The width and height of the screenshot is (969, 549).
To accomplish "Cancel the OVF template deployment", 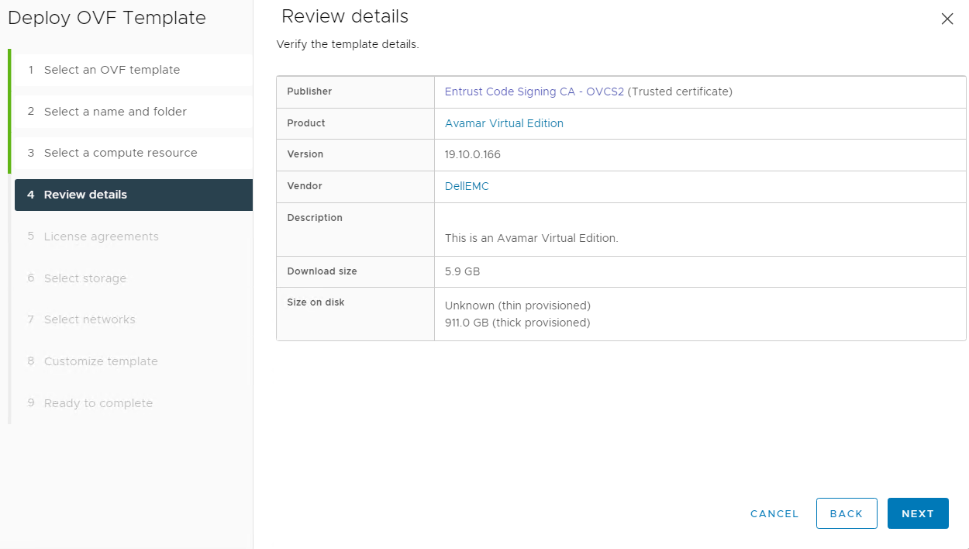I will pyautogui.click(x=774, y=513).
